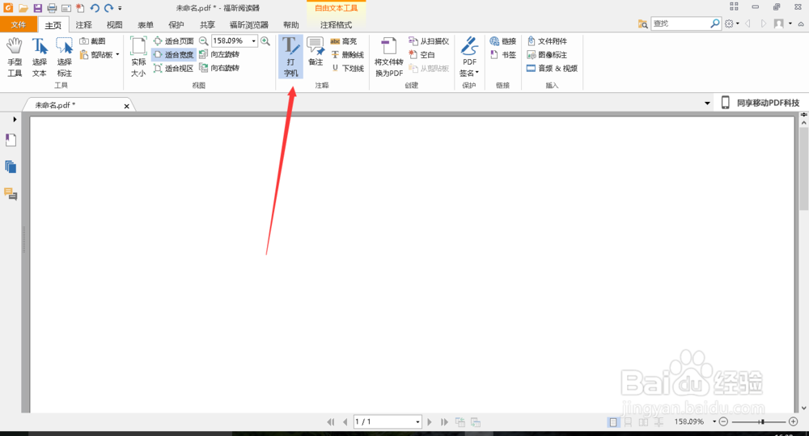Insert File Attachment (文件附件)

pyautogui.click(x=547, y=40)
